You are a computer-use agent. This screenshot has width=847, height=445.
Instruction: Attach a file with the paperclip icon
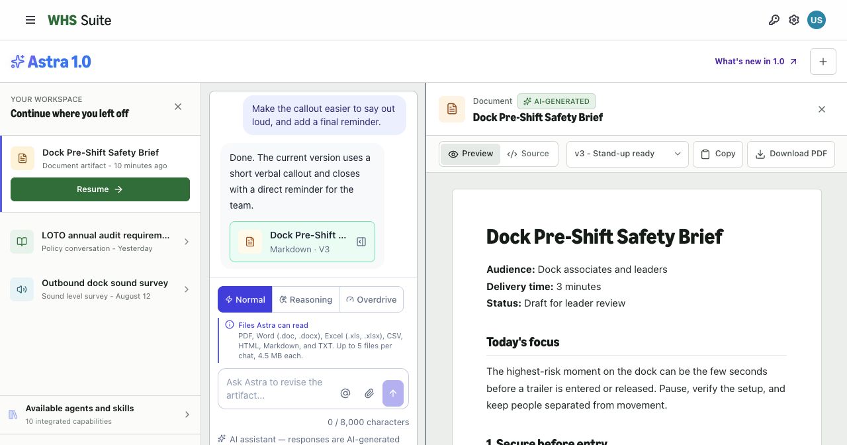tap(369, 393)
